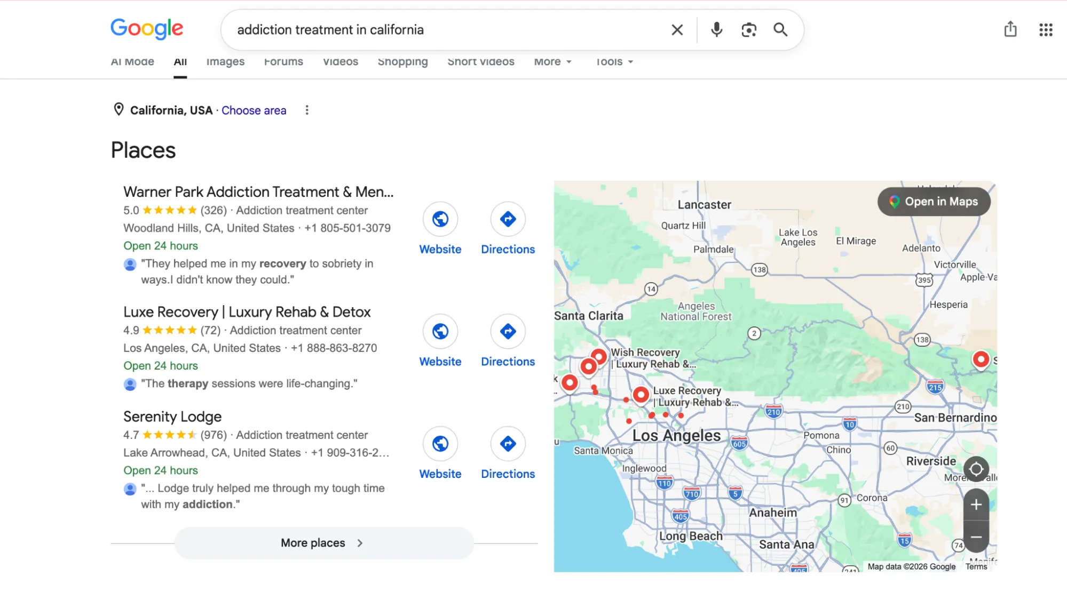Image resolution: width=1067 pixels, height=592 pixels.
Task: Click the Places heading
Action: click(143, 150)
